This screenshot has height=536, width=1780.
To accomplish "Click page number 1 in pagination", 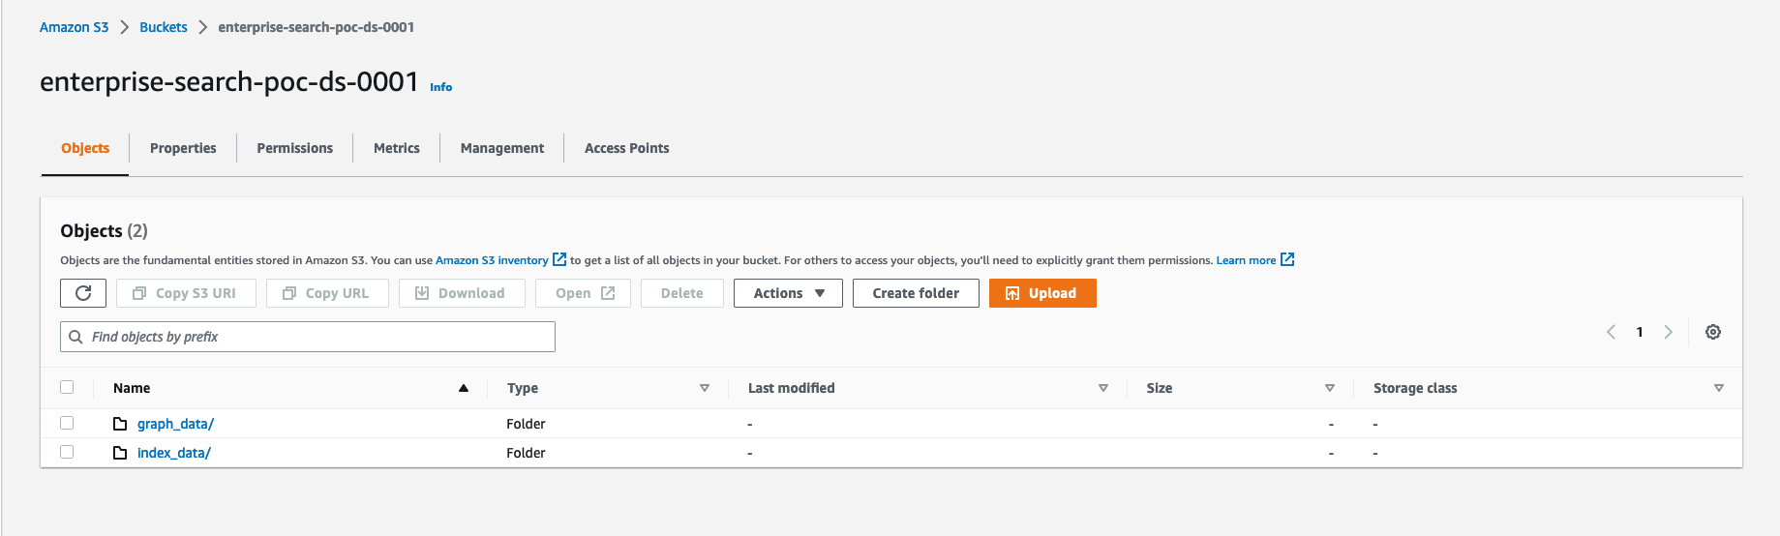I will coord(1640,332).
